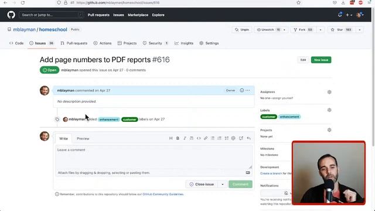Open the Code tab

click(16, 43)
